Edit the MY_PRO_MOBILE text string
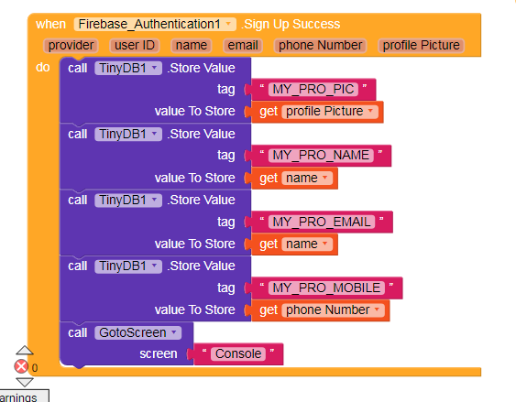 [x=326, y=288]
